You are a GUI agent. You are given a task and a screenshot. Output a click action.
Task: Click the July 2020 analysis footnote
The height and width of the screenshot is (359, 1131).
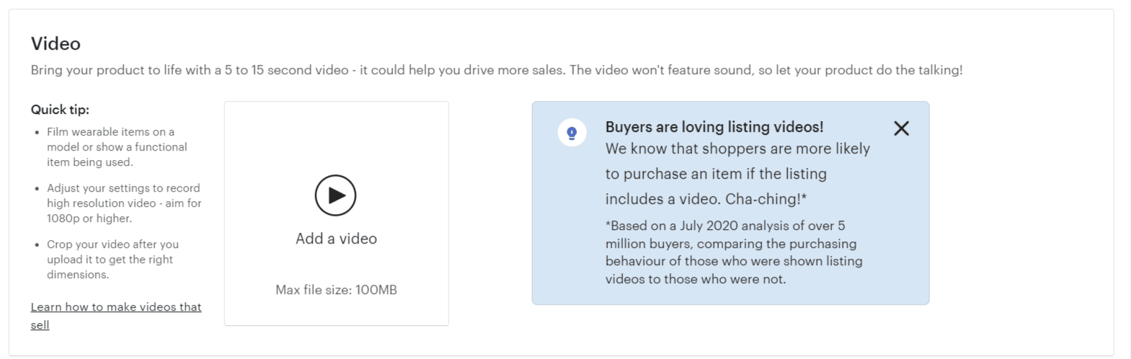point(733,252)
